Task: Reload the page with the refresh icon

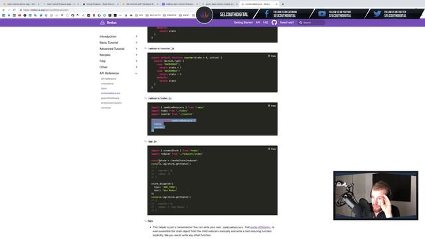Action: [x=14, y=10]
